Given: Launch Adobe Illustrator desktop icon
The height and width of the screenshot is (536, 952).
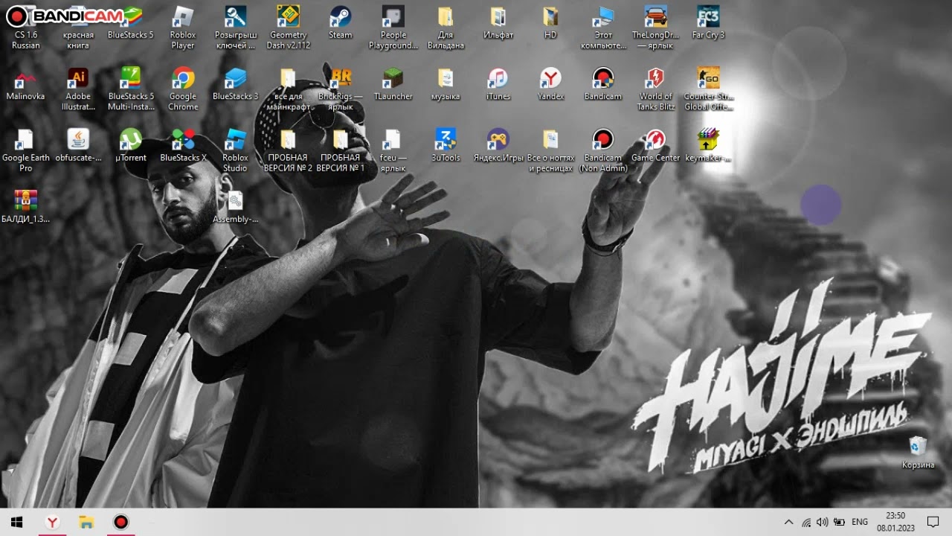Looking at the screenshot, I should pos(78,89).
